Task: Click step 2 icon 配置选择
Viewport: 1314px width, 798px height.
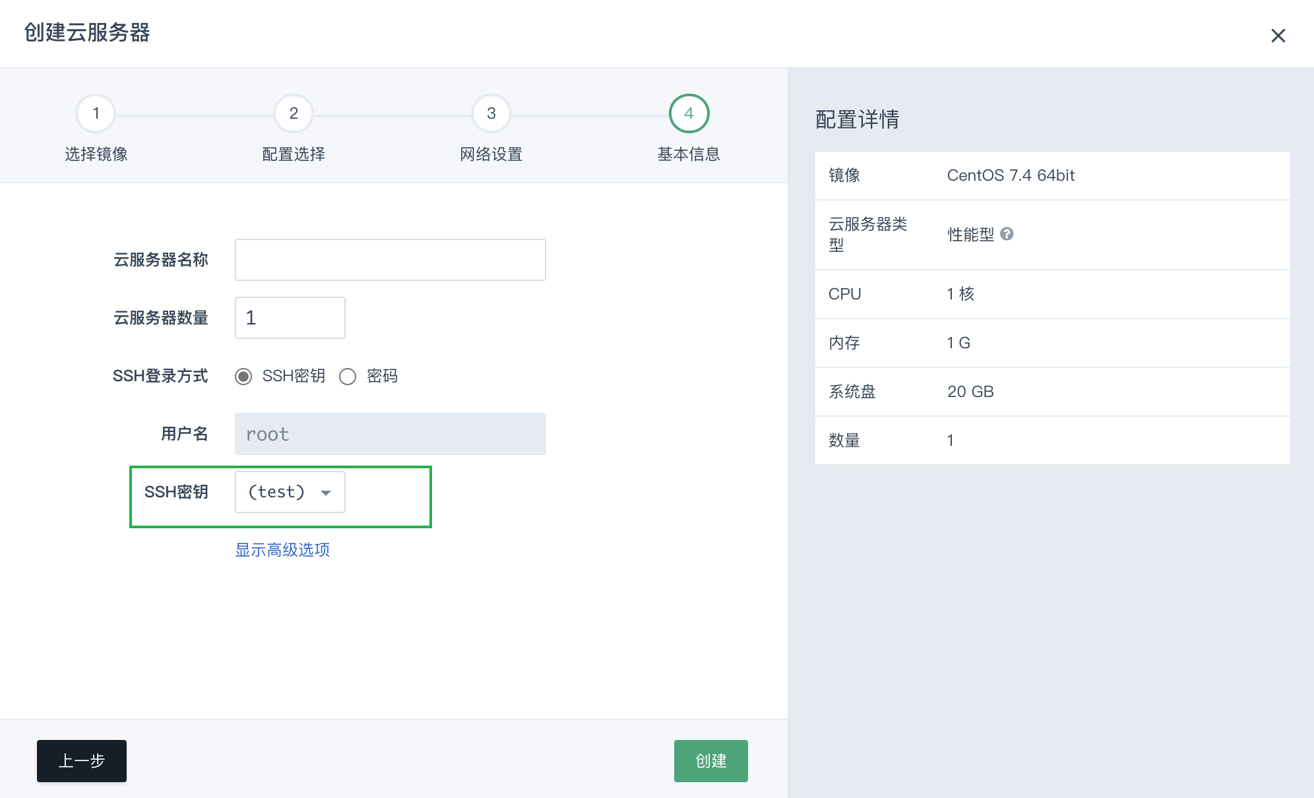Action: pos(293,113)
